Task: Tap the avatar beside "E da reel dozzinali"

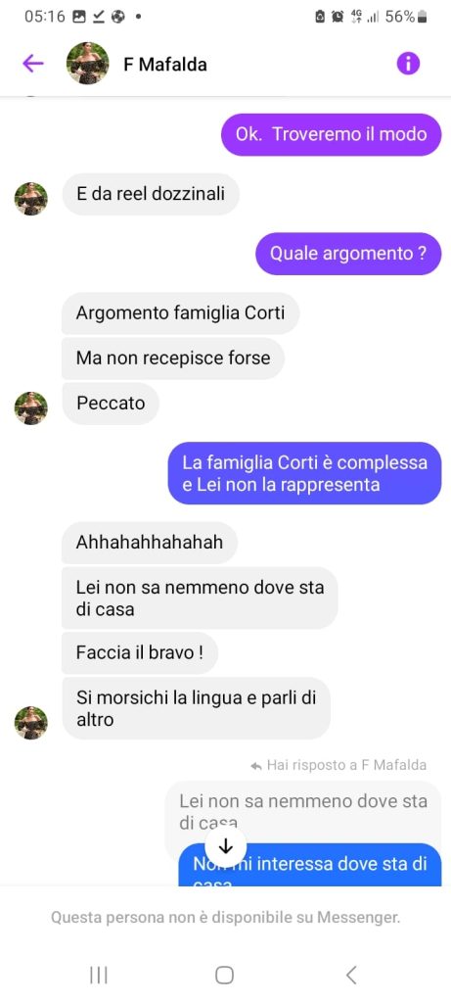Action: pyautogui.click(x=31, y=199)
